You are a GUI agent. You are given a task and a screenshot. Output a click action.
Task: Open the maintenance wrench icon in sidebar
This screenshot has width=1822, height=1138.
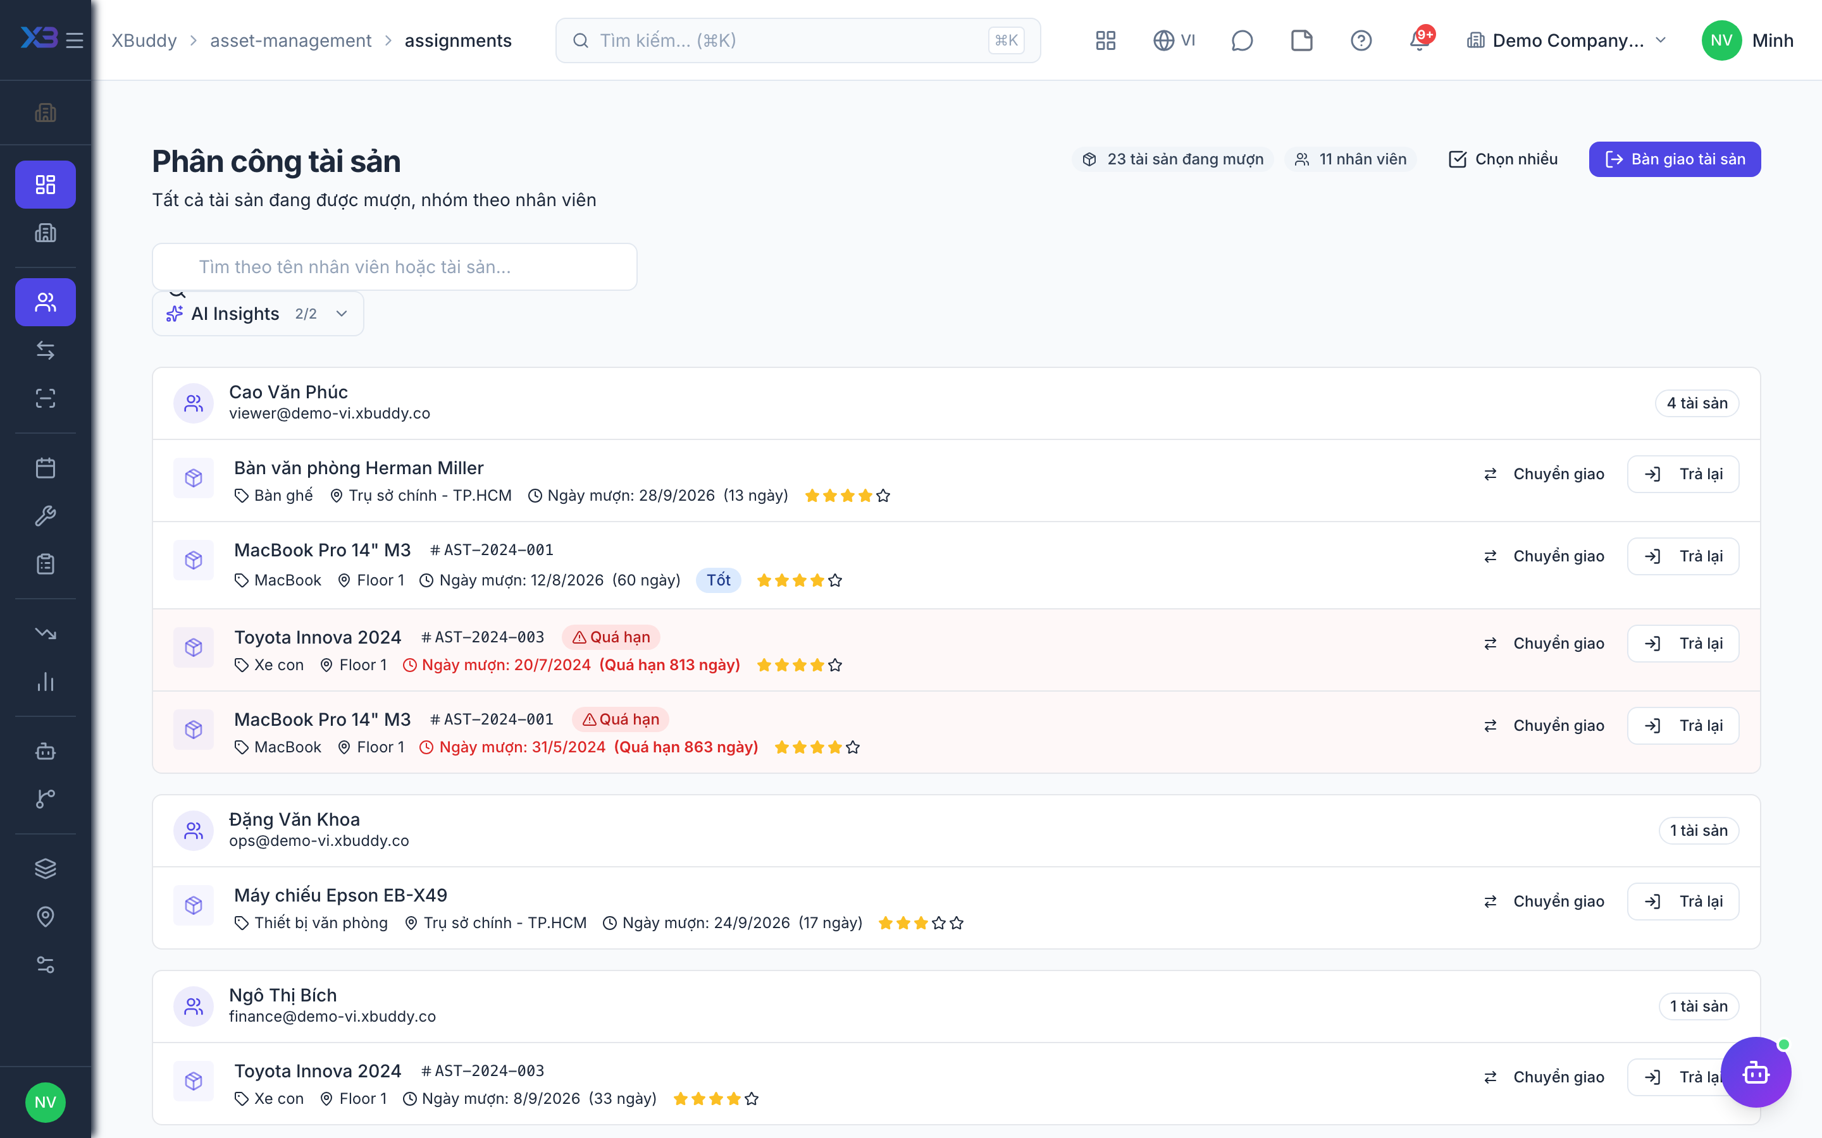tap(45, 515)
